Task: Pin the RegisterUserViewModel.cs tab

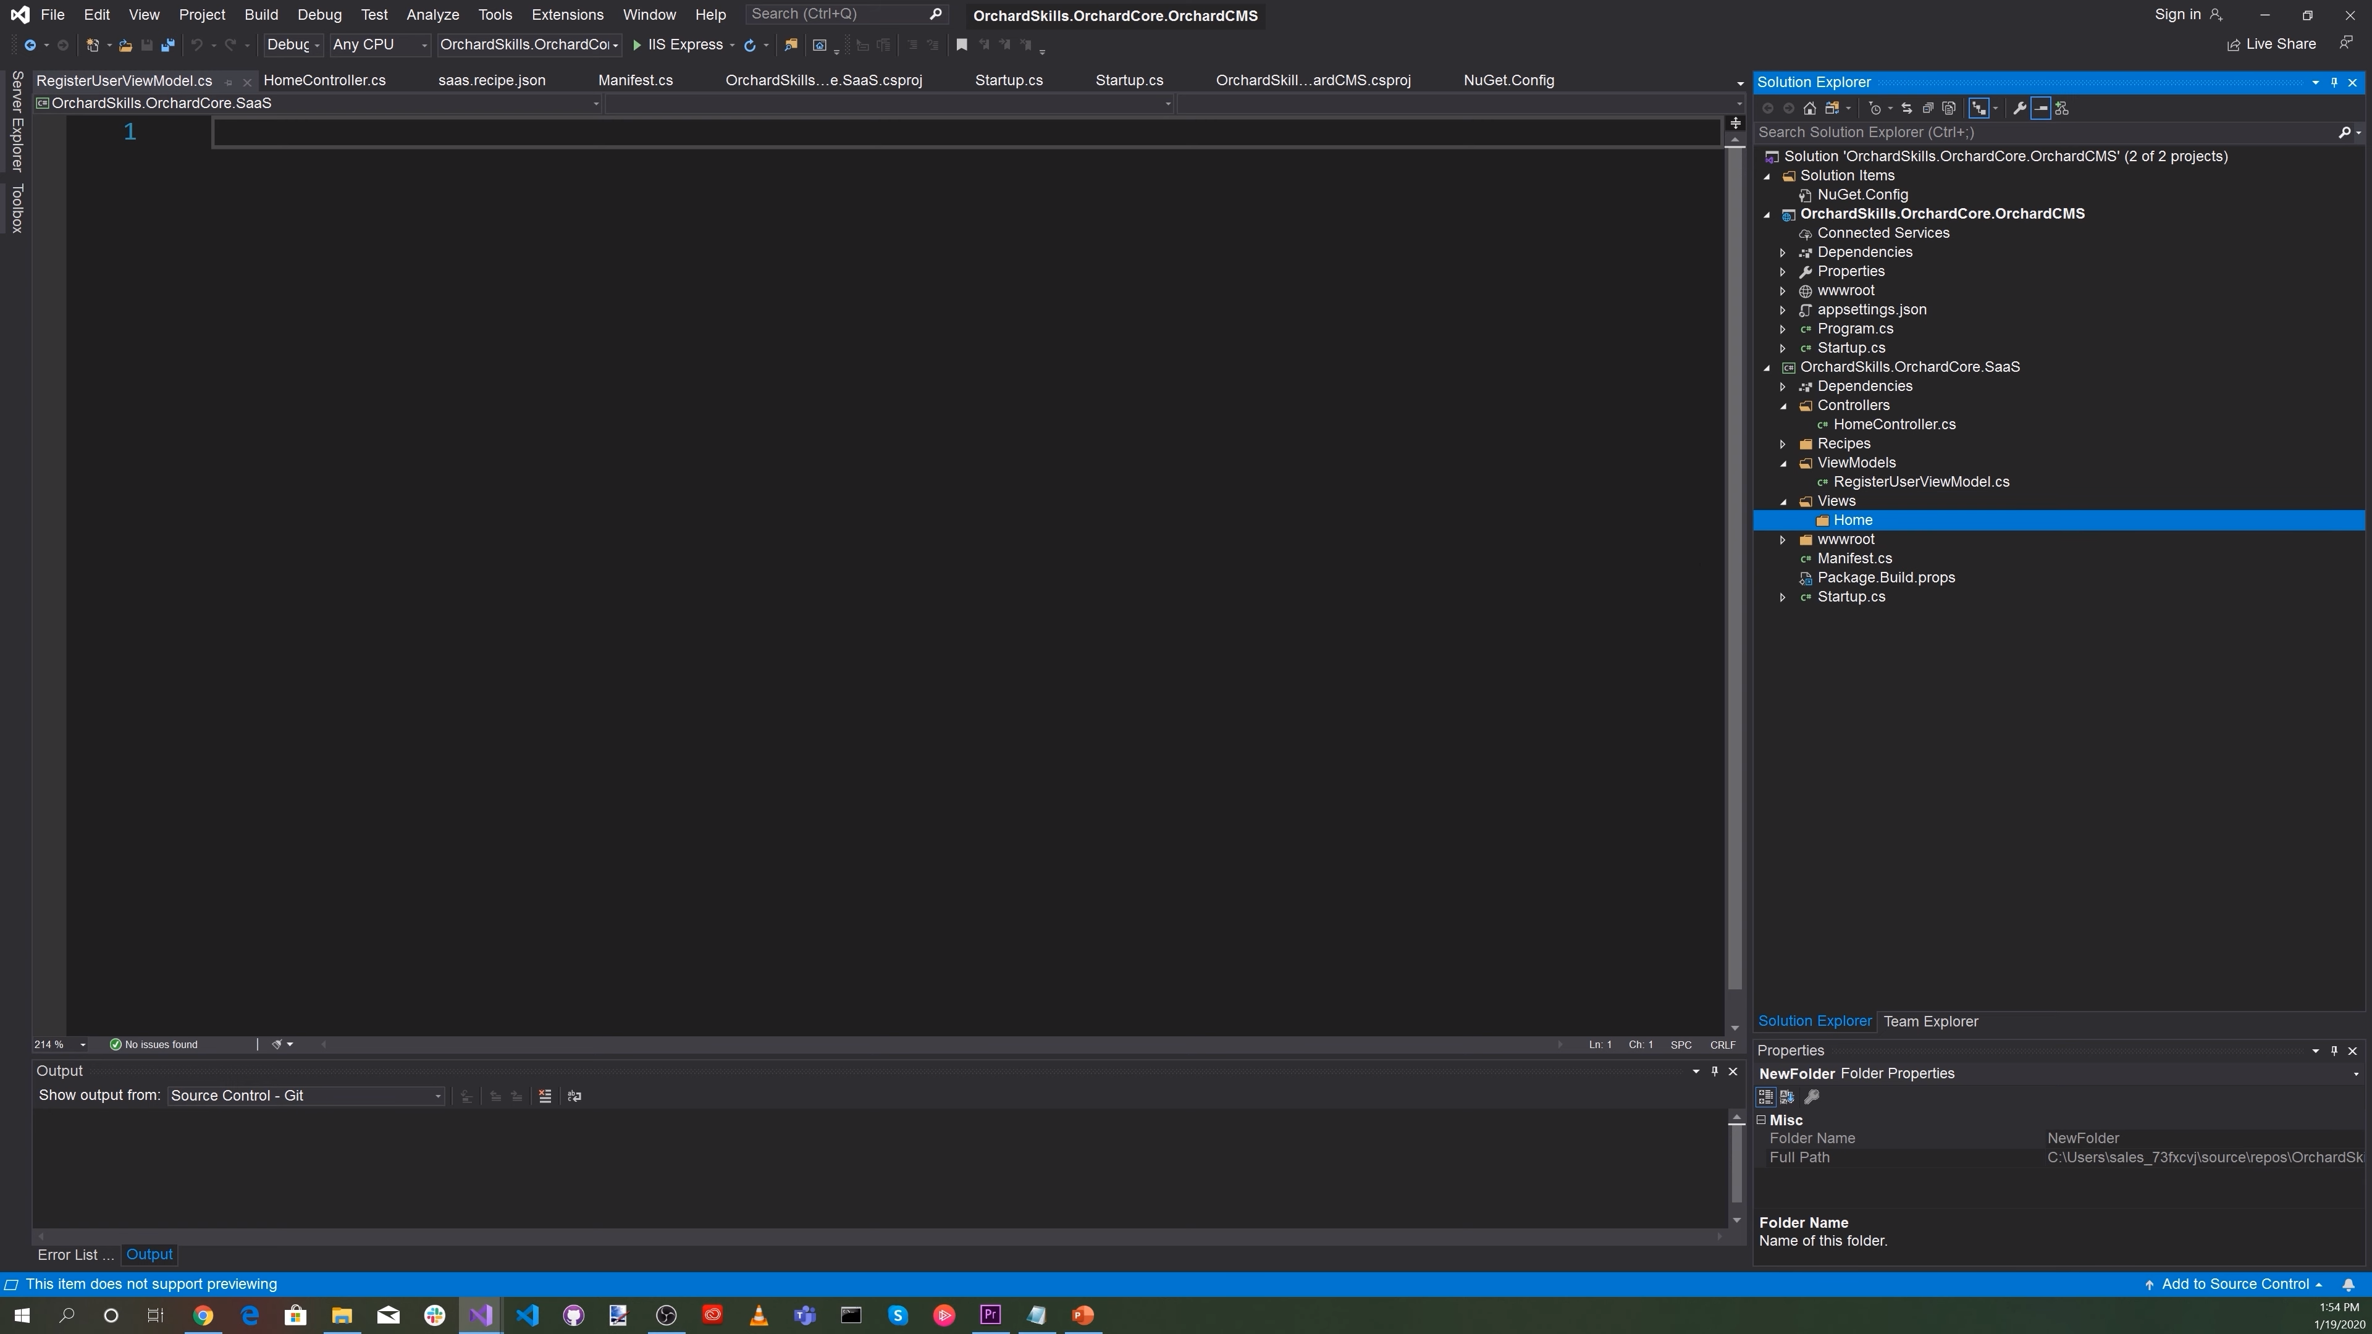Action: click(229, 82)
